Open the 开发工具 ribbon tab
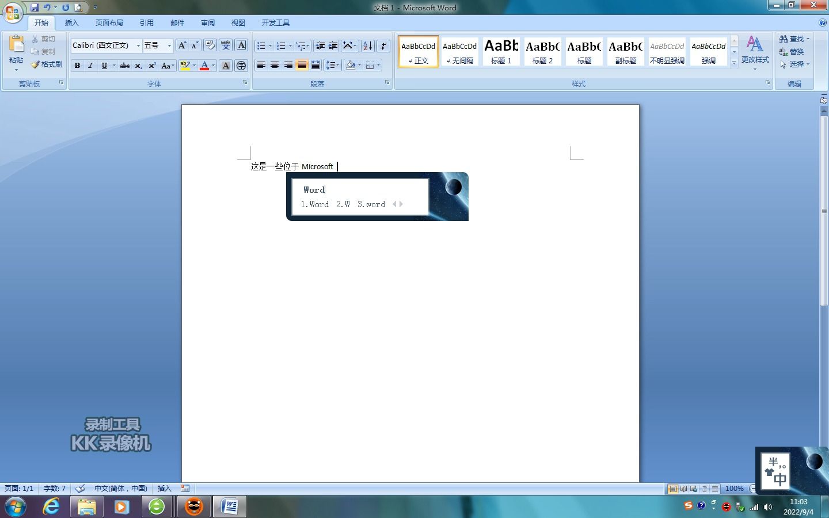The image size is (829, 518). pyautogui.click(x=276, y=23)
